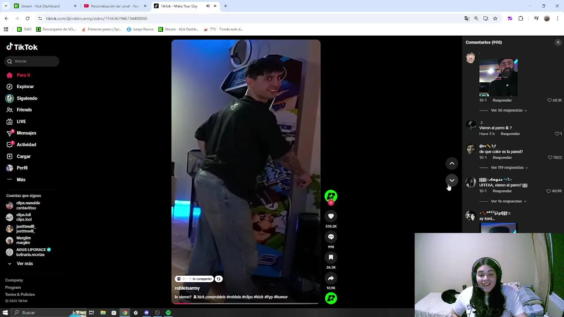Open Chrome three-dot menu
The width and height of the screenshot is (564, 317).
[557, 18]
